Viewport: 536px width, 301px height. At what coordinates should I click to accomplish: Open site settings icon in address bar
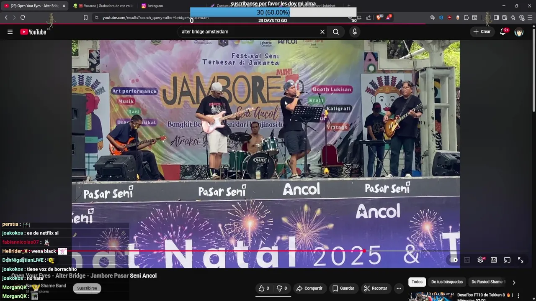click(96, 18)
